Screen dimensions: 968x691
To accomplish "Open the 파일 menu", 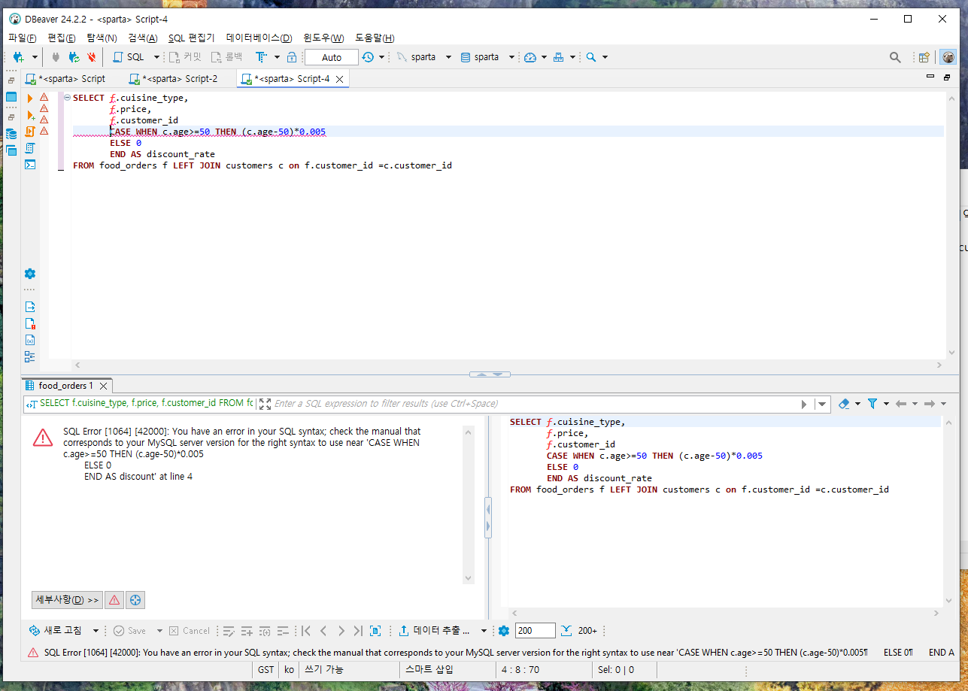I will (22, 38).
